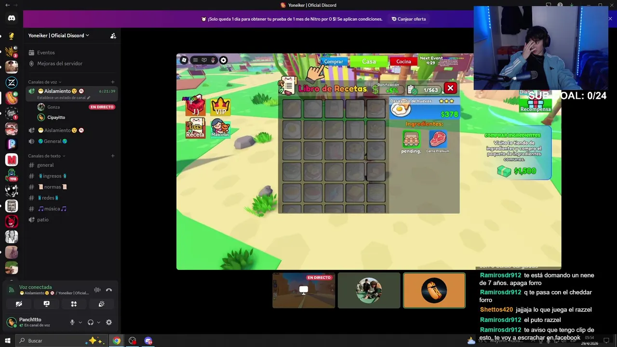Image resolution: width=617 pixels, height=347 pixels.
Task: Open Chrome from the taskbar
Action: tap(117, 341)
